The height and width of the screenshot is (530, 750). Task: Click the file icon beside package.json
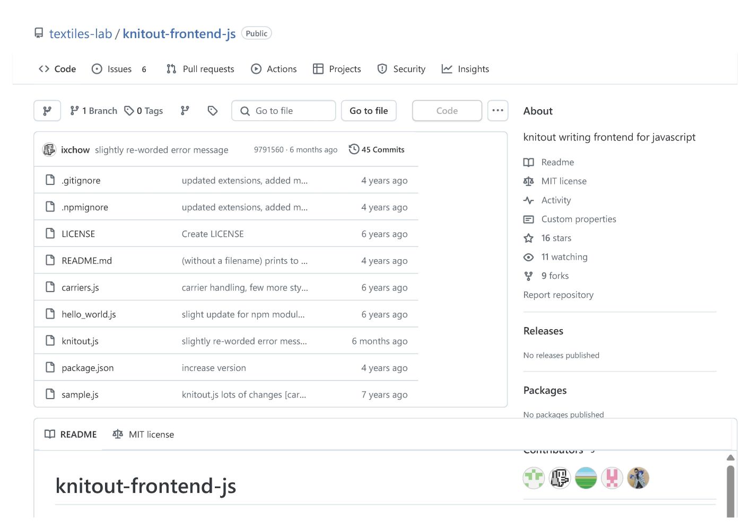click(50, 367)
